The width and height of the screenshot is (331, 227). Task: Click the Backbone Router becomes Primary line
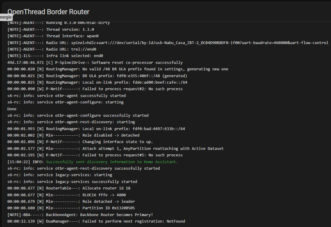pos(80,215)
